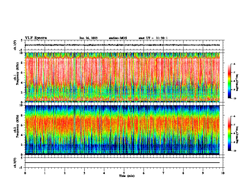Image resolution: width=251 pixels, height=194 pixels.
Task: Click the ch.2 spectrogram color scale bar
Action: (x=229, y=133)
